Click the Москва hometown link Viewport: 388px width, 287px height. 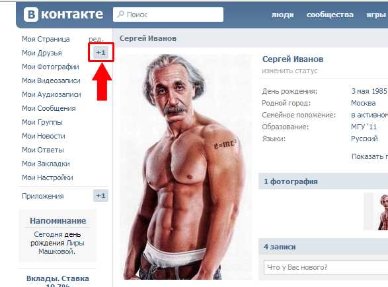(364, 103)
